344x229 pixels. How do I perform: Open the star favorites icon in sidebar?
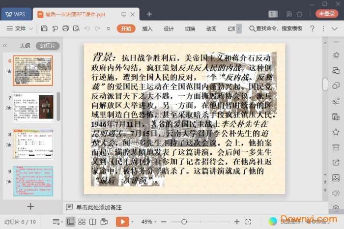(336, 132)
